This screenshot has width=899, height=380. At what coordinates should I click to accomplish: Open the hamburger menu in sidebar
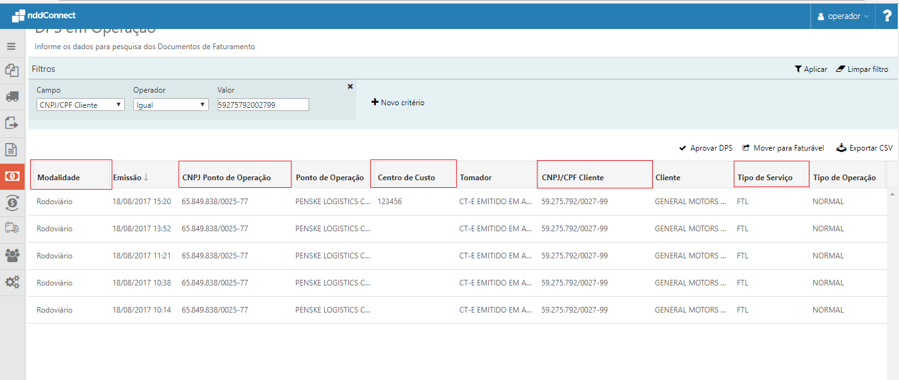point(11,46)
